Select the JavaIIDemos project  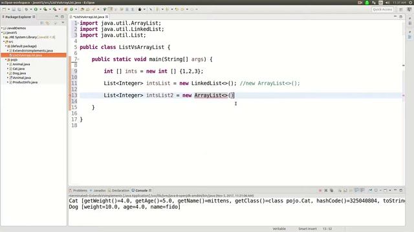(16, 28)
